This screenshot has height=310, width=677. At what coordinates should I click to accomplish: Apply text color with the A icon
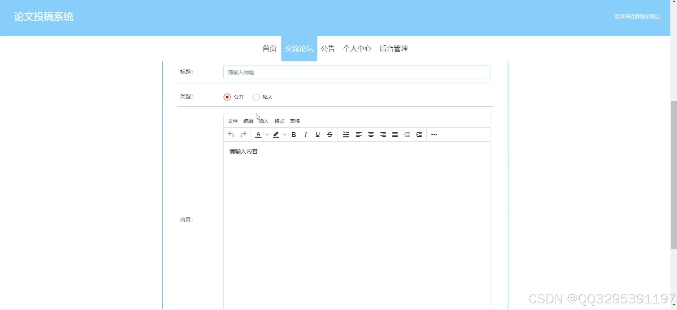pos(258,134)
